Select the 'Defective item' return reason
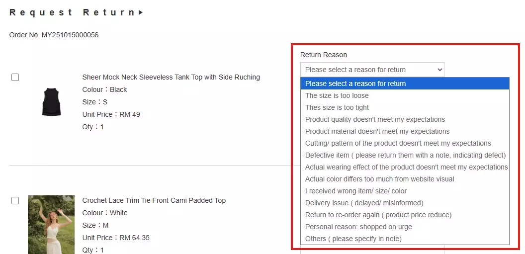The width and height of the screenshot is (525, 254). [x=405, y=155]
